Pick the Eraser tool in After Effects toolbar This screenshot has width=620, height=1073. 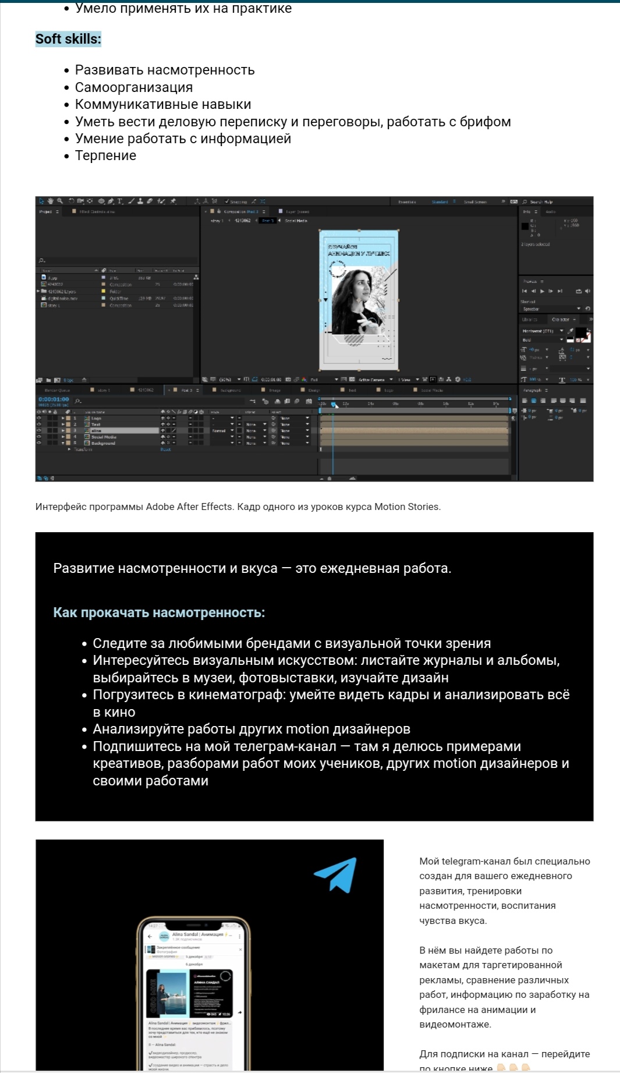149,201
